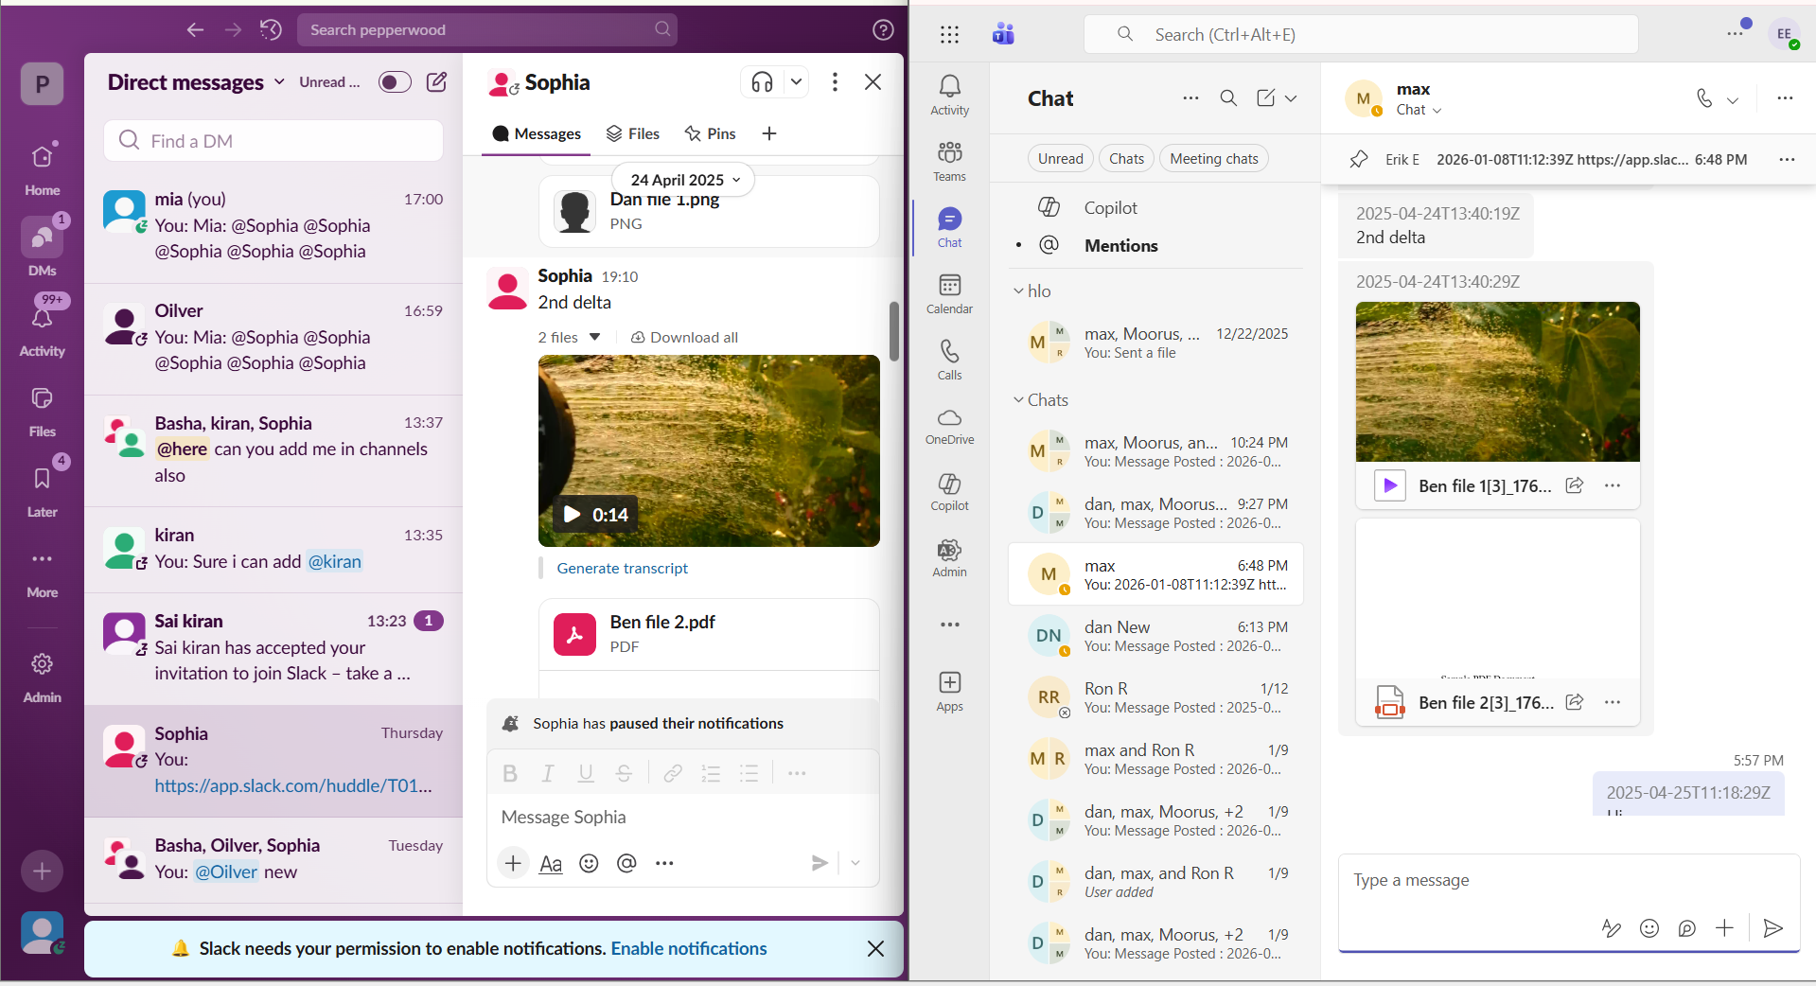Open Teams Activity in app bar

[x=949, y=96]
